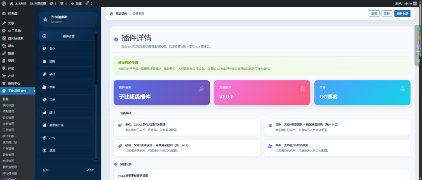Click the 砍价：文章/资源砍价 feature card
This screenshot has width=422, height=180.
187,148
